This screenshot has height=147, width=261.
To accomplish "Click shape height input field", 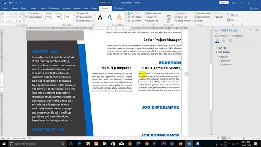I will pyautogui.click(x=235, y=15).
